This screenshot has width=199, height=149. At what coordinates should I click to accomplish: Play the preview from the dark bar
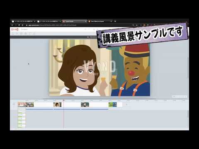[x=88, y=37]
